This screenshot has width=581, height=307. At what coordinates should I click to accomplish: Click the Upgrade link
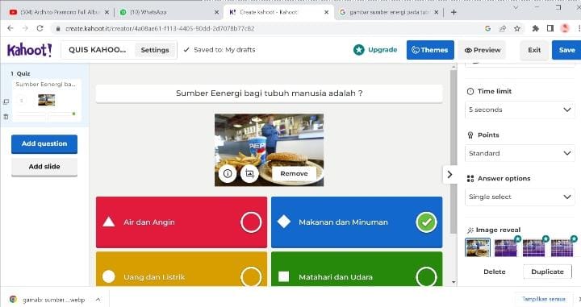coord(382,50)
